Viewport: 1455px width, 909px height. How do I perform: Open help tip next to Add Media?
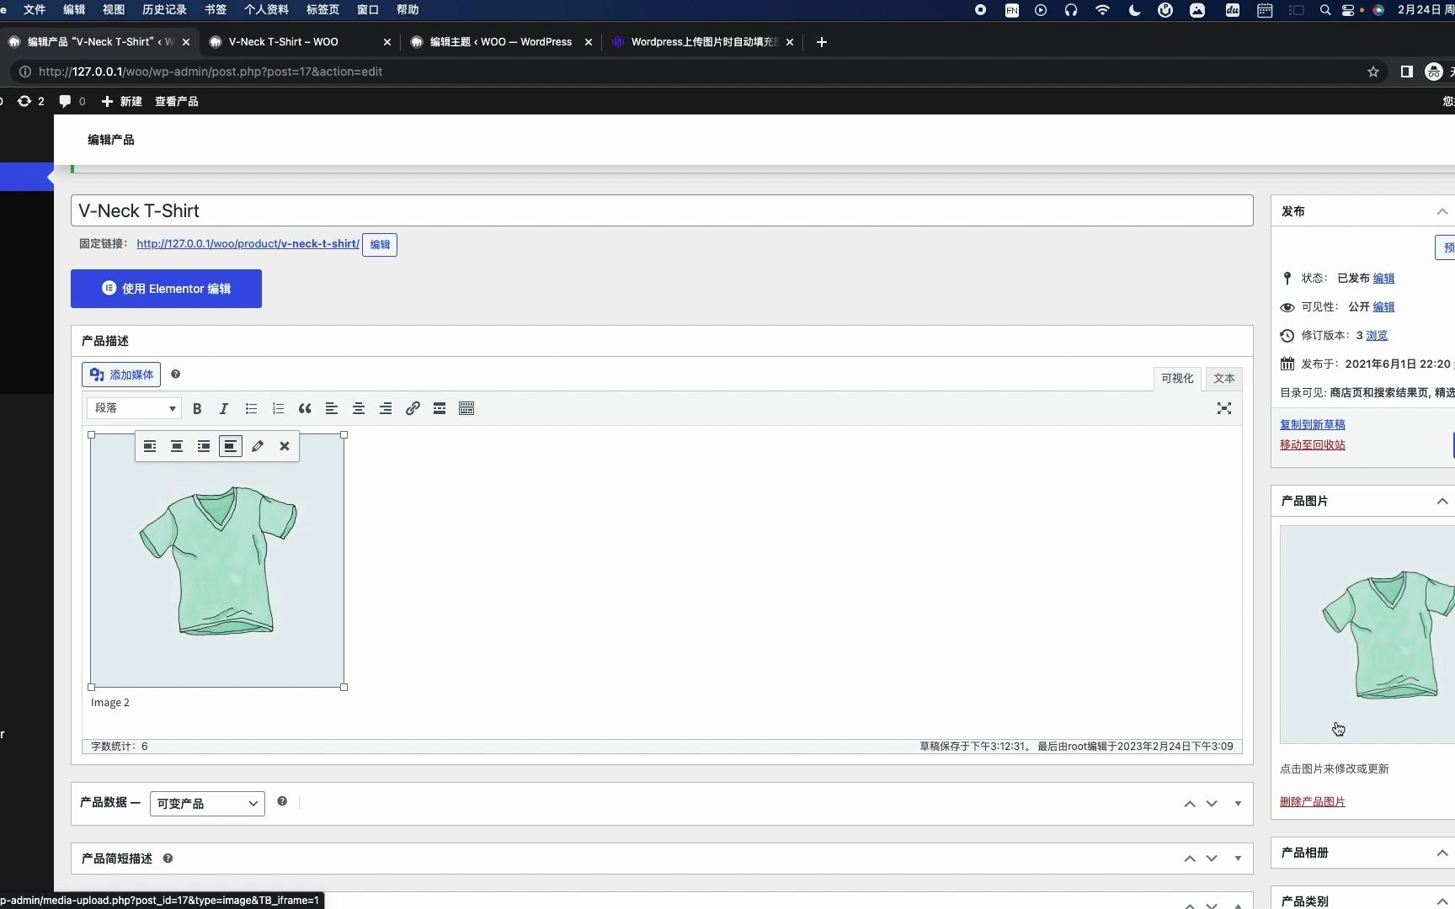[175, 374]
